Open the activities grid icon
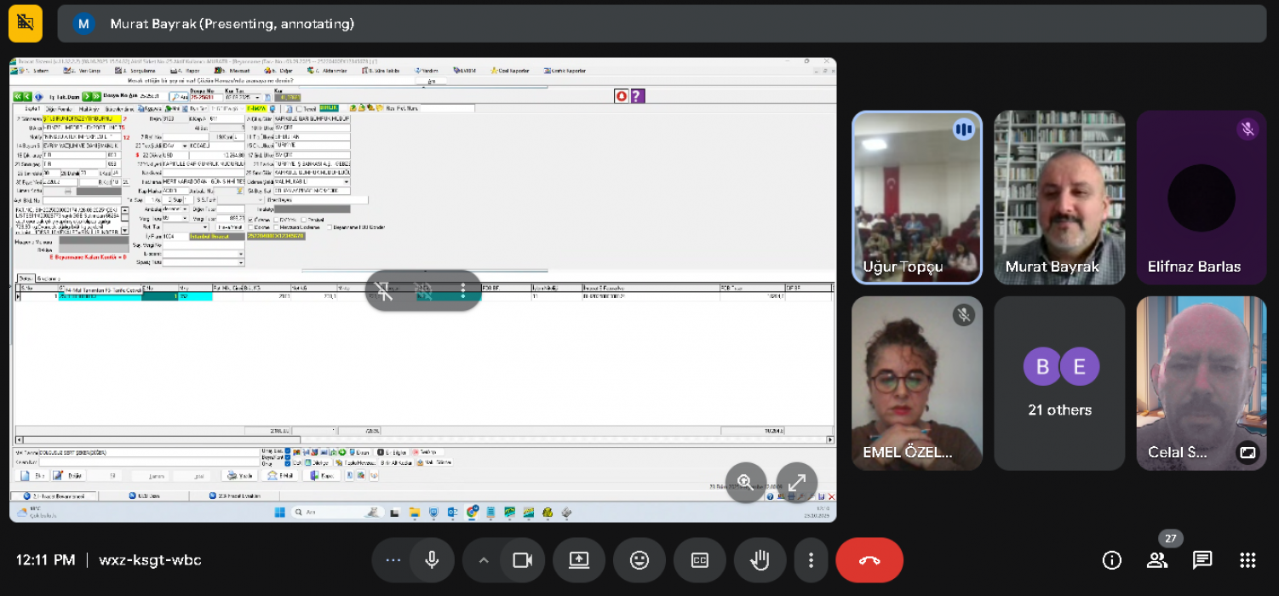 coord(1247,560)
